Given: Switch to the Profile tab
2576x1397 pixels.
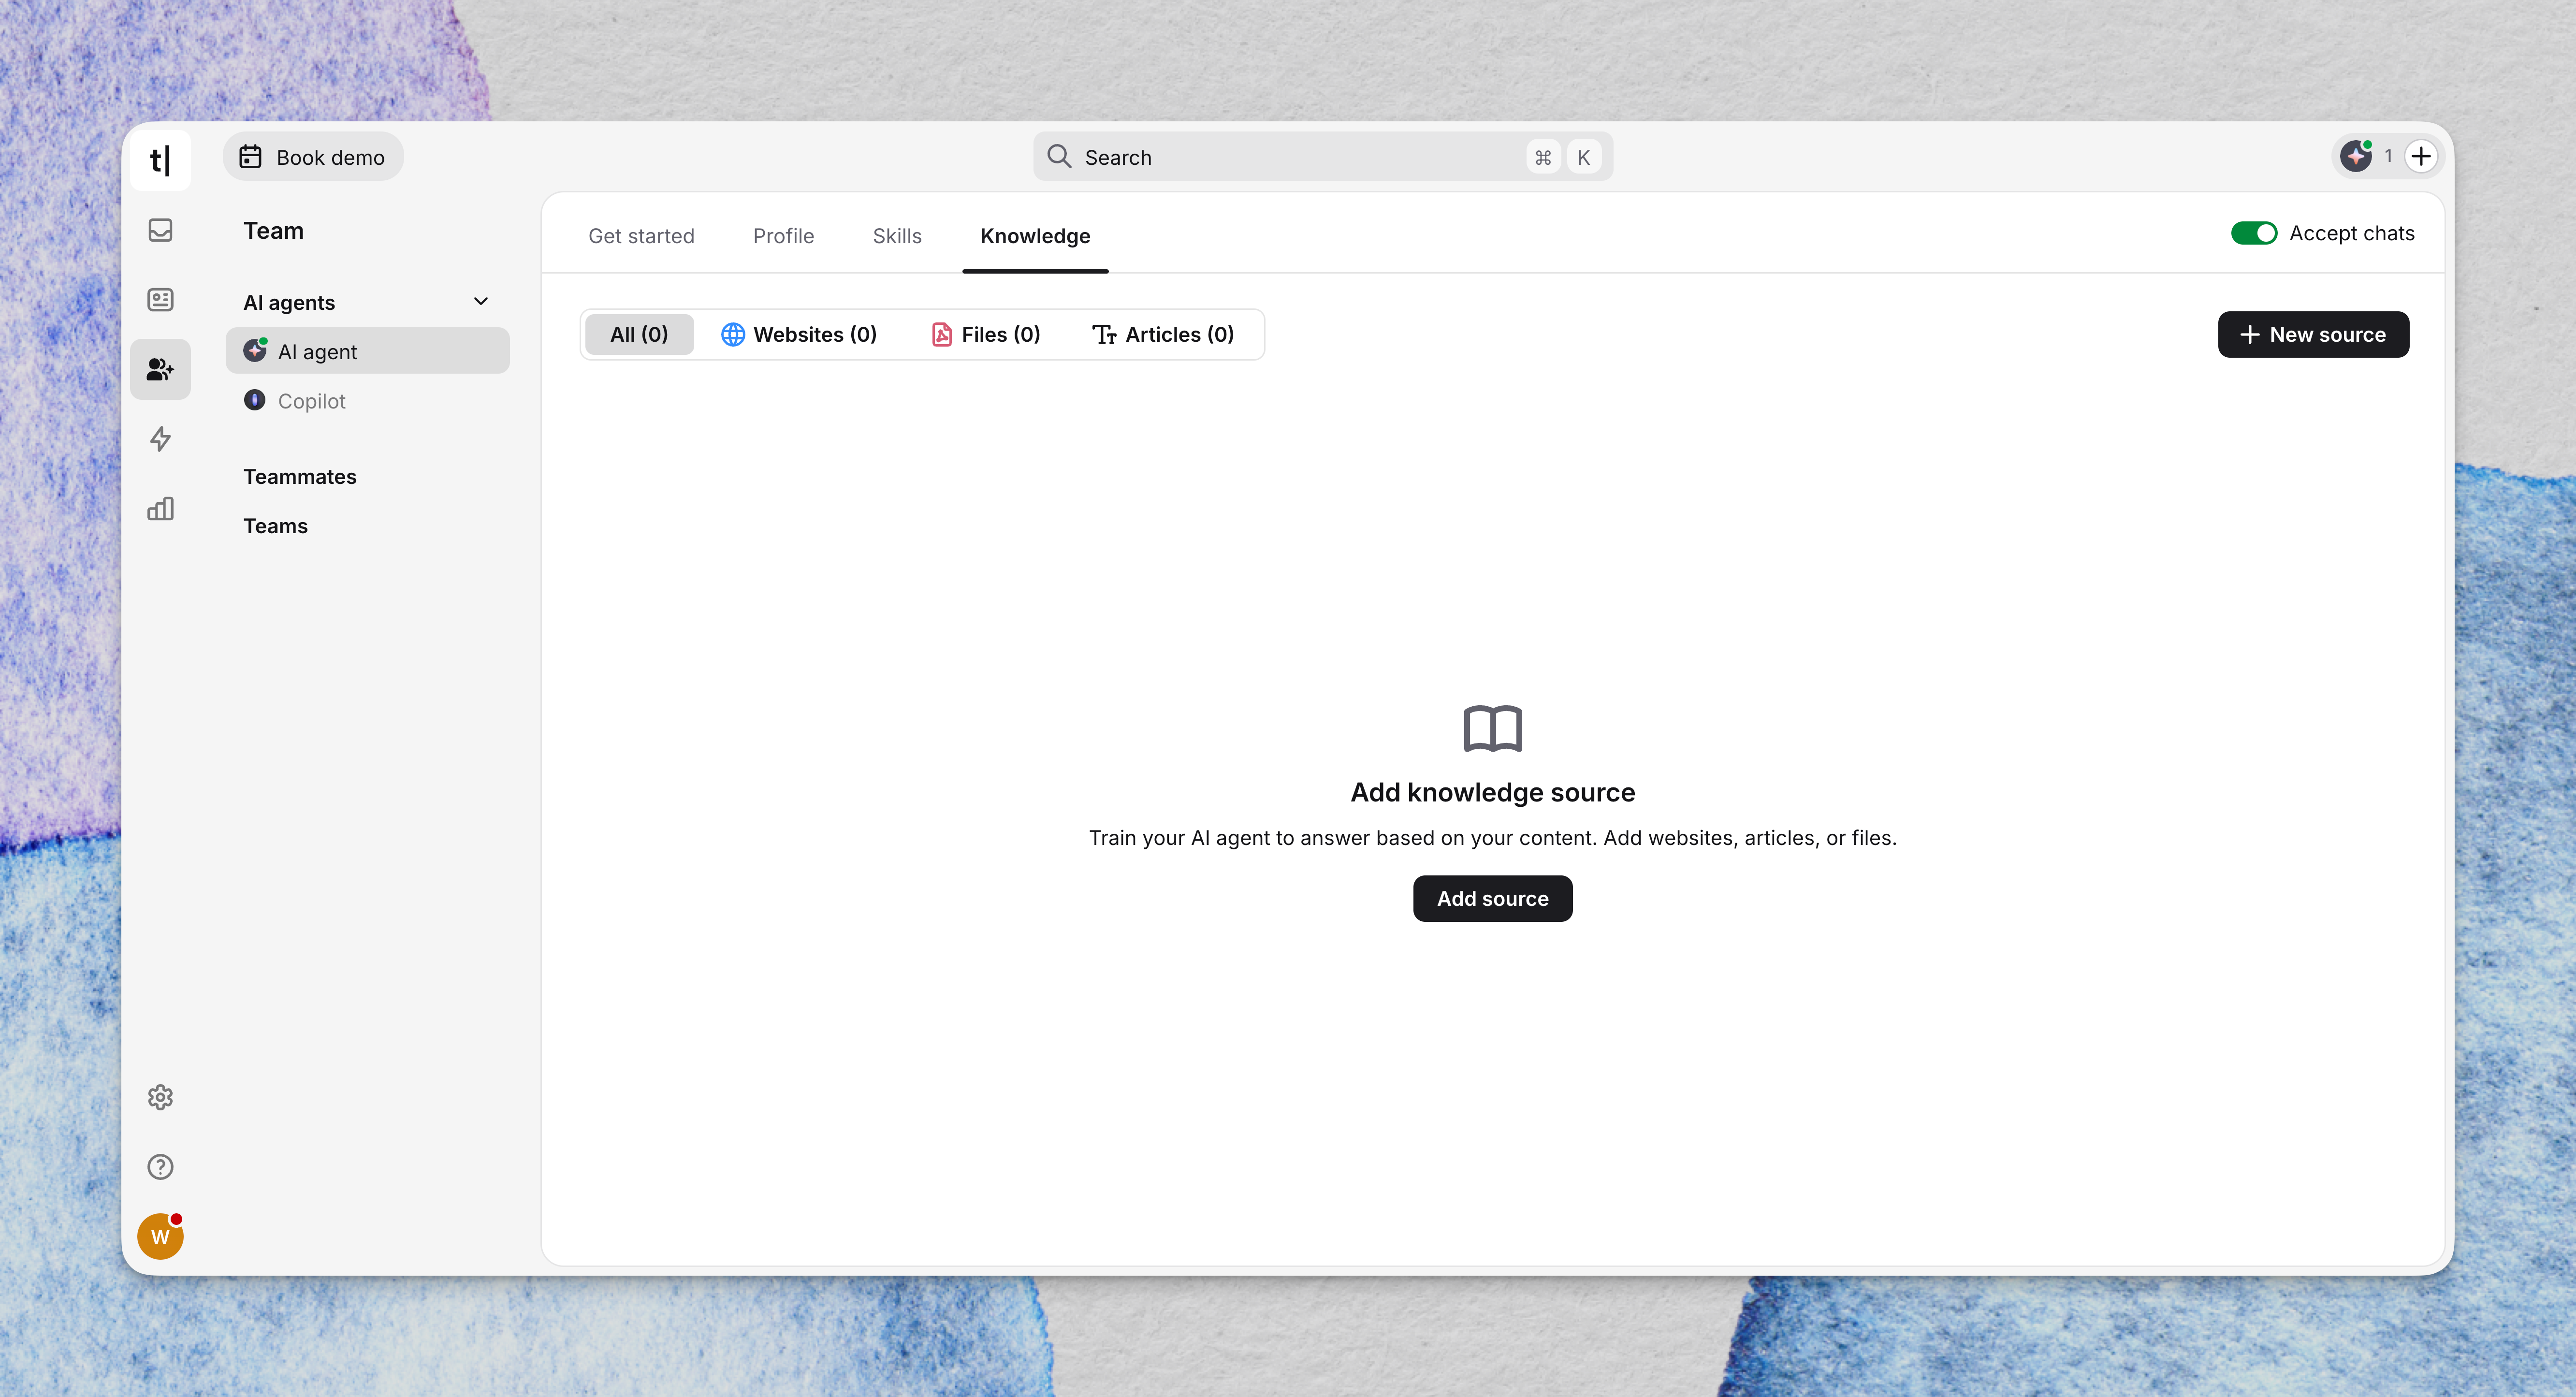Looking at the screenshot, I should 783,236.
